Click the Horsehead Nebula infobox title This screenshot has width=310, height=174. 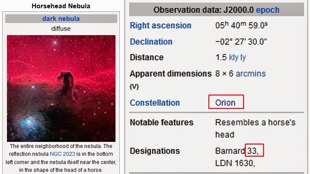(61, 7)
